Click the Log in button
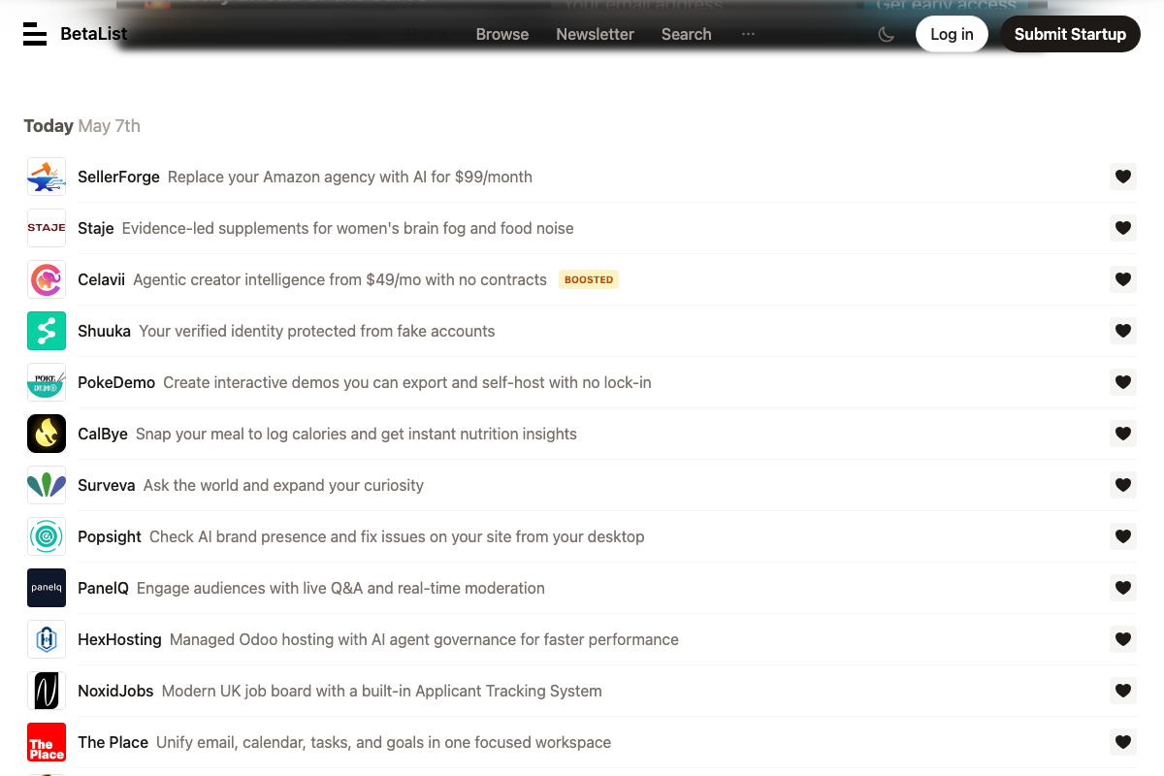This screenshot has height=776, width=1164. [952, 34]
